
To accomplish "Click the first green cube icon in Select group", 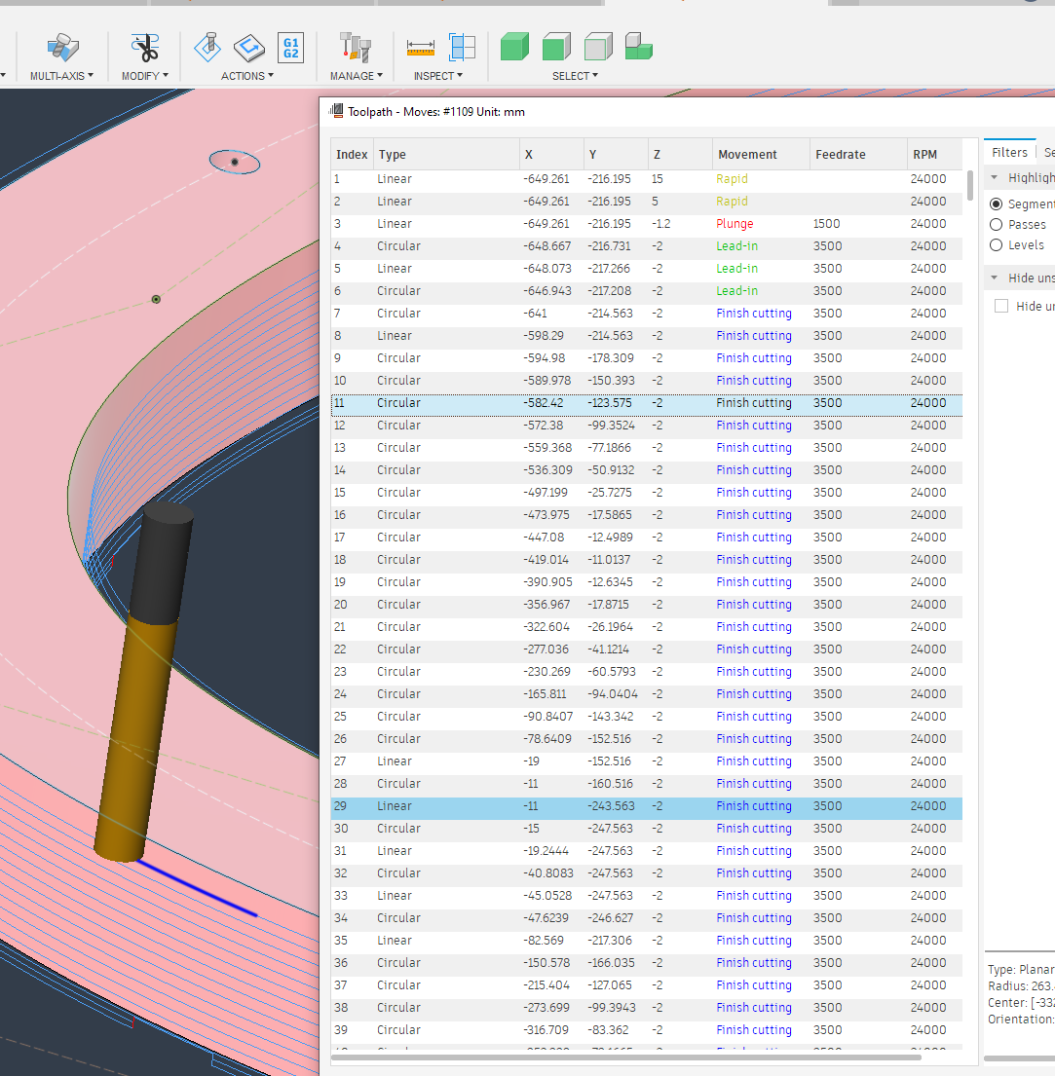I will [513, 45].
